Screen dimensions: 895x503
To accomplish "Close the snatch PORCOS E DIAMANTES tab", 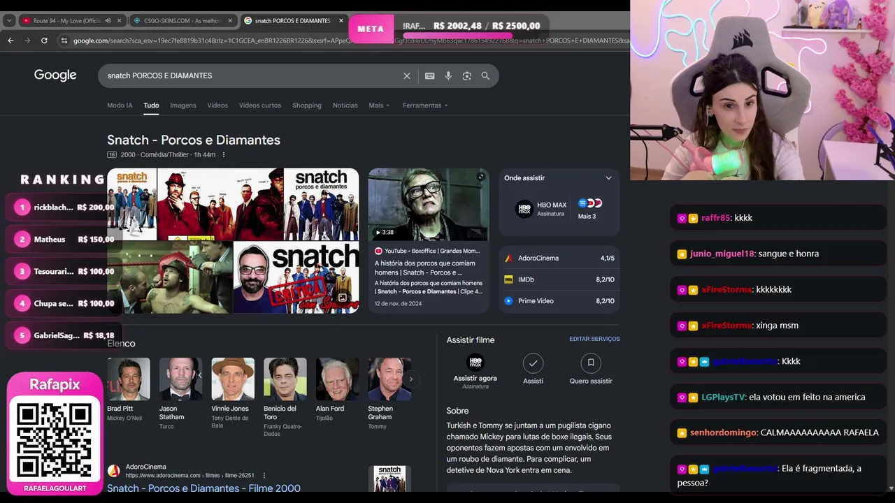I will 341,21.
